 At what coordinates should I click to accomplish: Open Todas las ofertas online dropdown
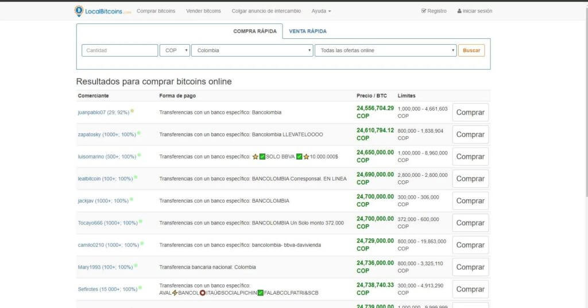coord(385,50)
